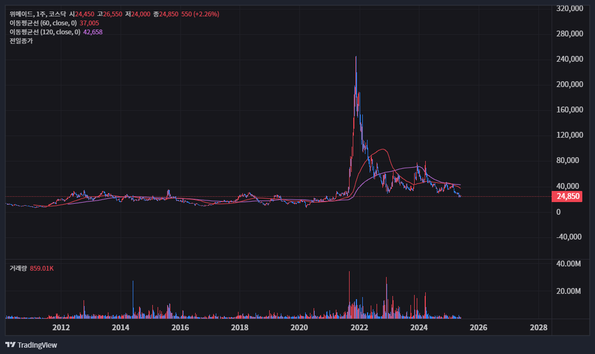
Task: Click the 200,000 price axis label
Action: [x=570, y=84]
